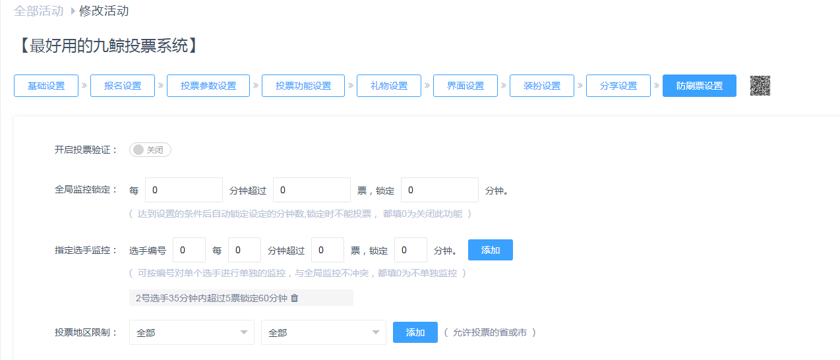Focus the global monitoring lock minutes input

tap(440, 190)
